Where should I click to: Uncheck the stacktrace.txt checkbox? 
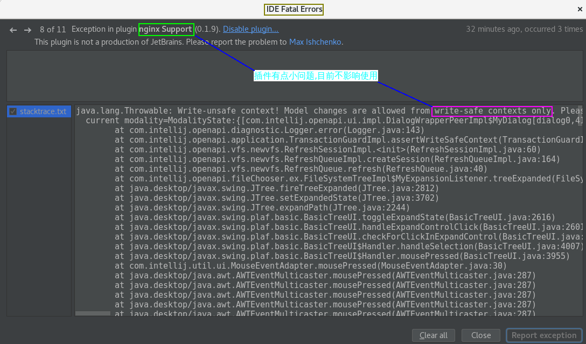[13, 111]
